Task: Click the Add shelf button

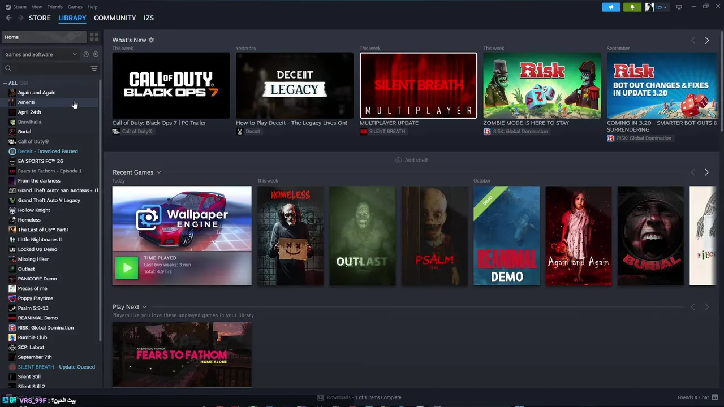Action: point(411,160)
